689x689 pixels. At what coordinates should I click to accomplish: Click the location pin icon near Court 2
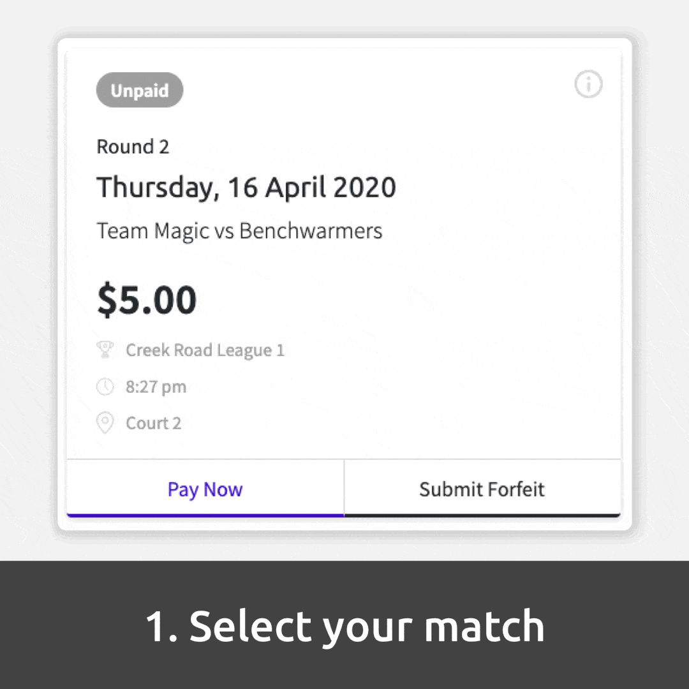pos(105,422)
